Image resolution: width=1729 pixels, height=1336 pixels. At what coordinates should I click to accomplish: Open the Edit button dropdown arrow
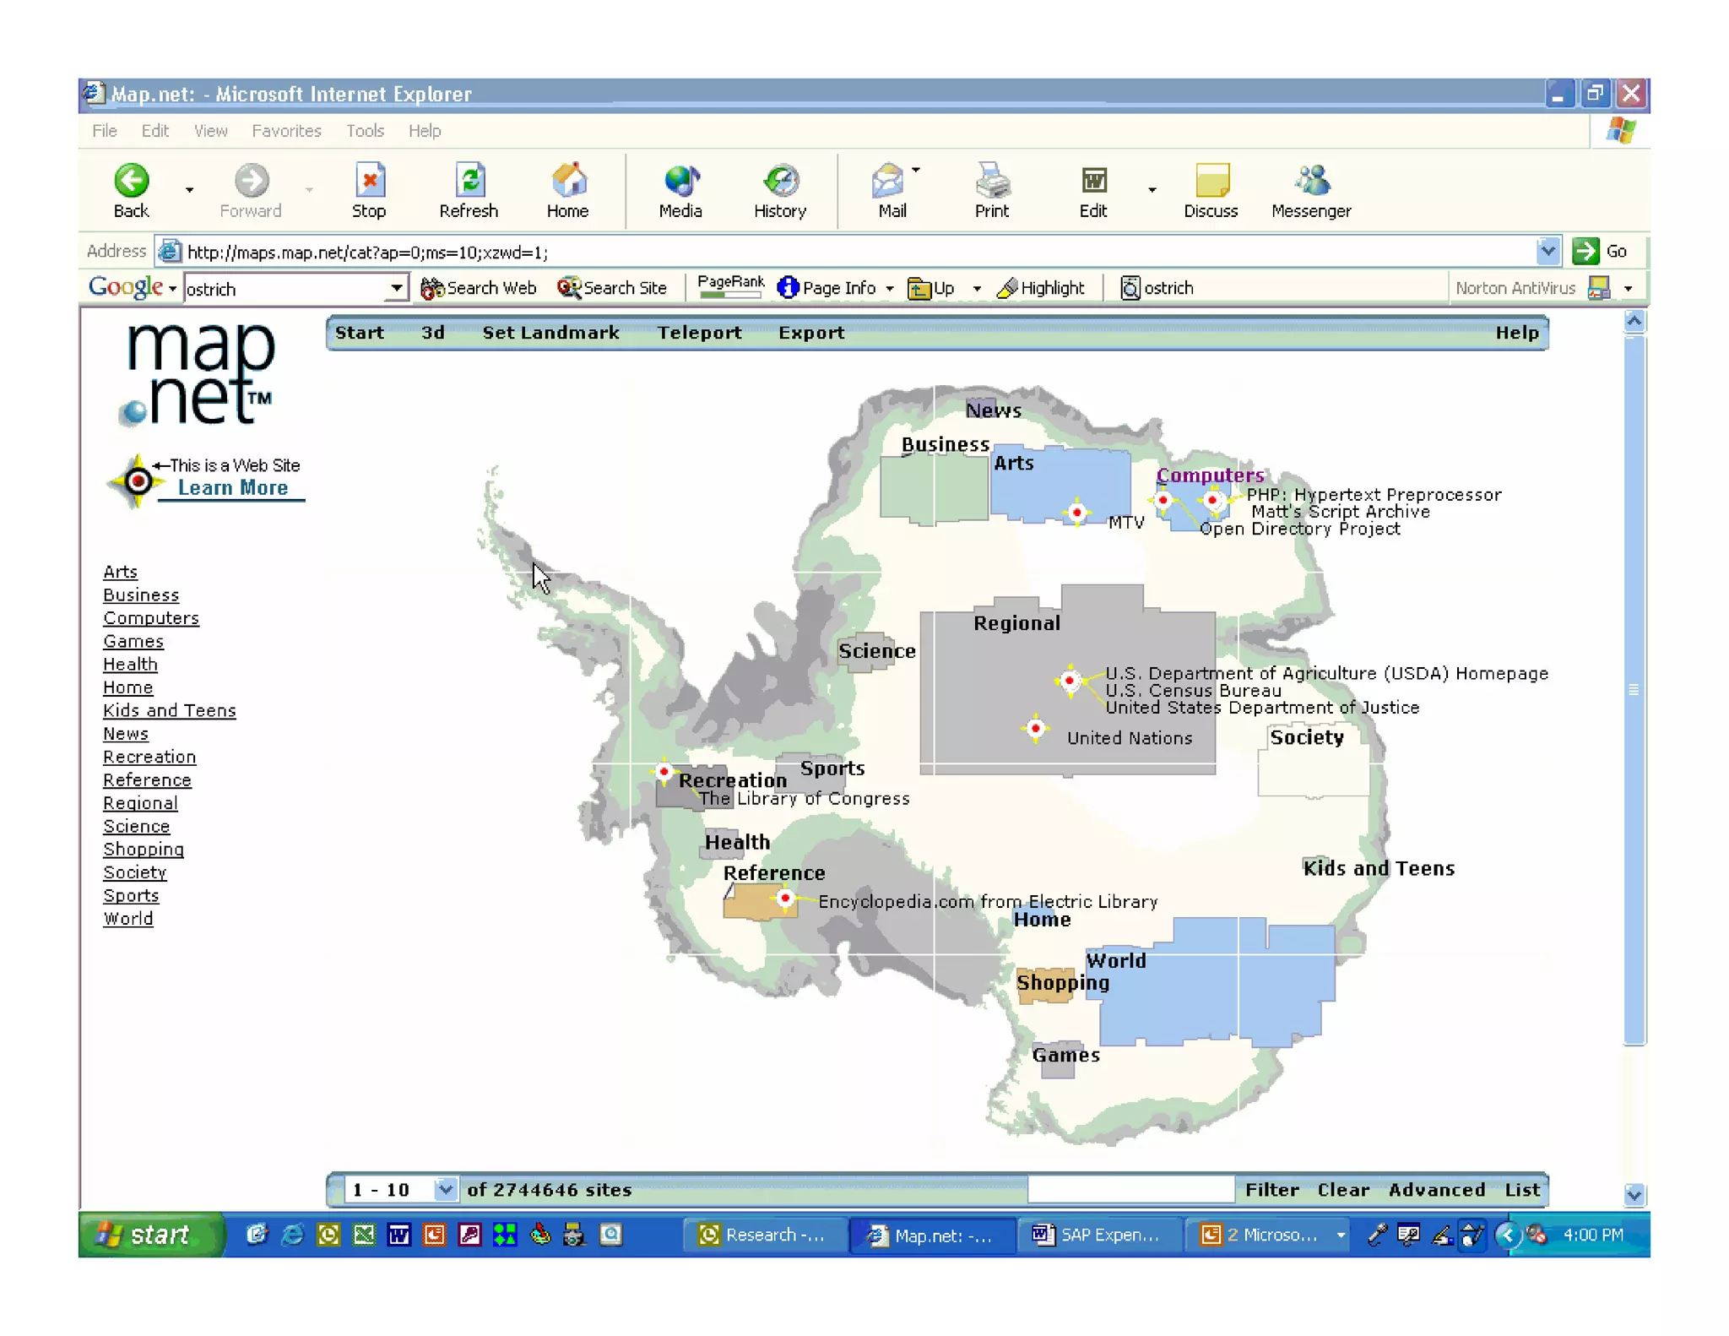click(x=1152, y=190)
